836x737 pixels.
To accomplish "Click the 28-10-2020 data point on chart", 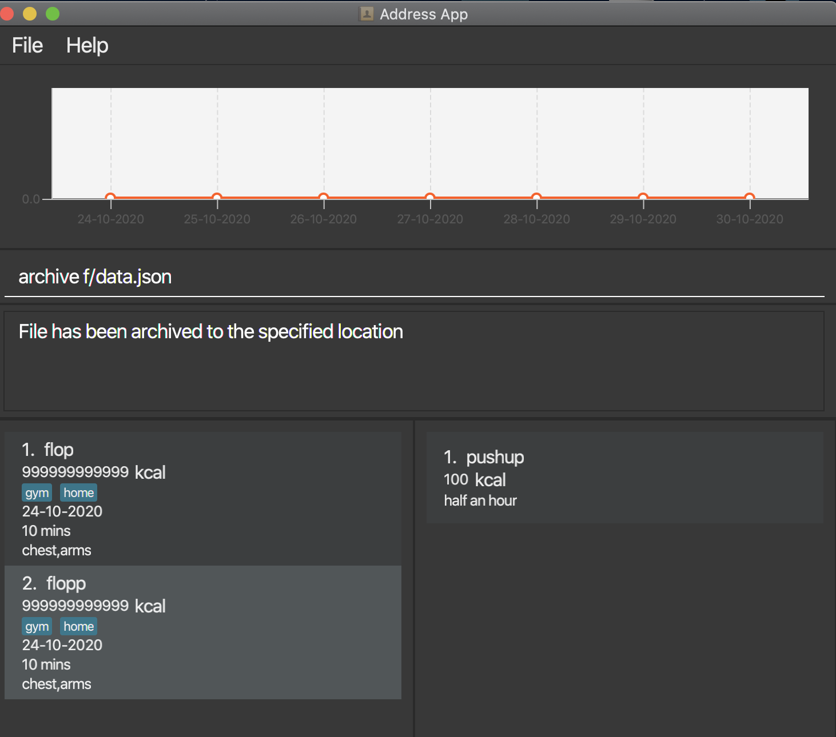I will pyautogui.click(x=536, y=198).
